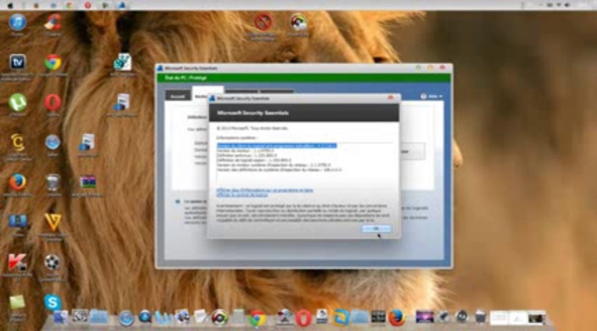
Task: Click the Opera icon in the dock
Action: [x=304, y=318]
